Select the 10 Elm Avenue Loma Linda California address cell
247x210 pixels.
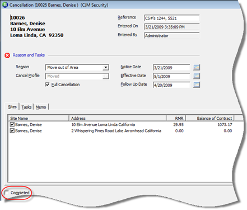pyautogui.click(x=103, y=124)
